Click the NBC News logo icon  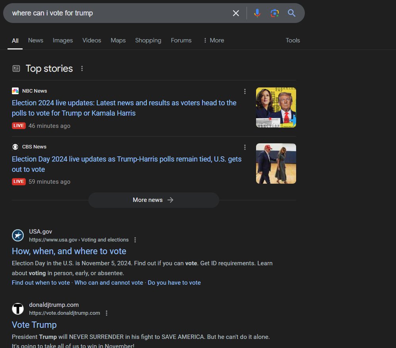(15, 91)
